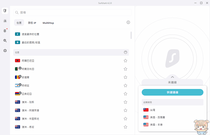Switch to the 靜態 IP tab
210x135 pixels.
(32, 23)
